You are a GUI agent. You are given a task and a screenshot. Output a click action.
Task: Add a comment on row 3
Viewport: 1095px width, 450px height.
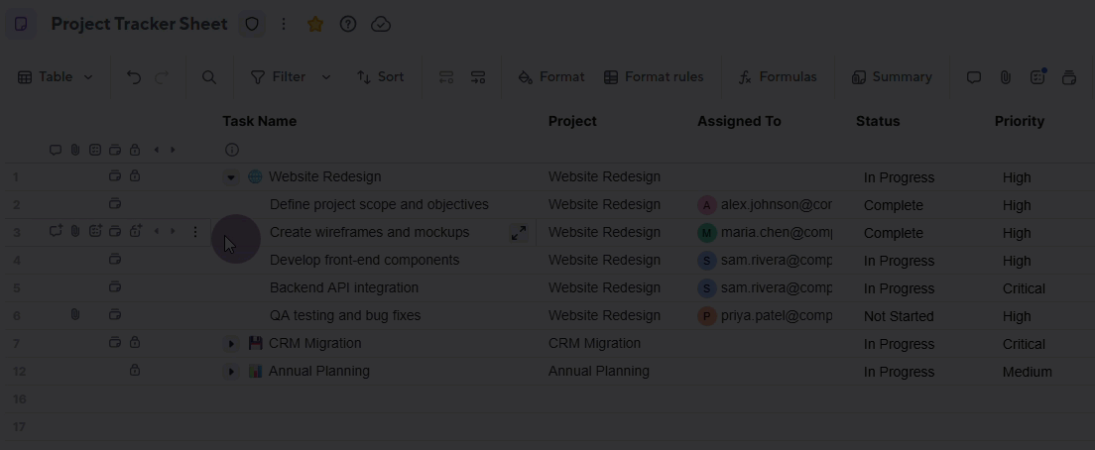coord(56,231)
